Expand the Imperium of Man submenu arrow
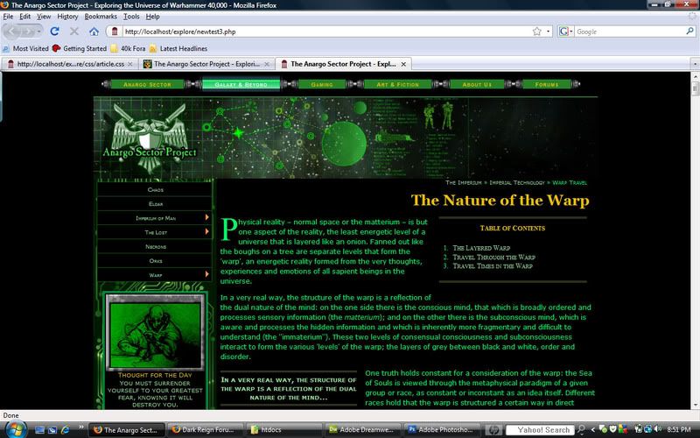 click(206, 217)
